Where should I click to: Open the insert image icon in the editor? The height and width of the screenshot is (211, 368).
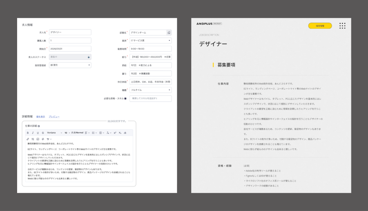[x=38, y=139]
